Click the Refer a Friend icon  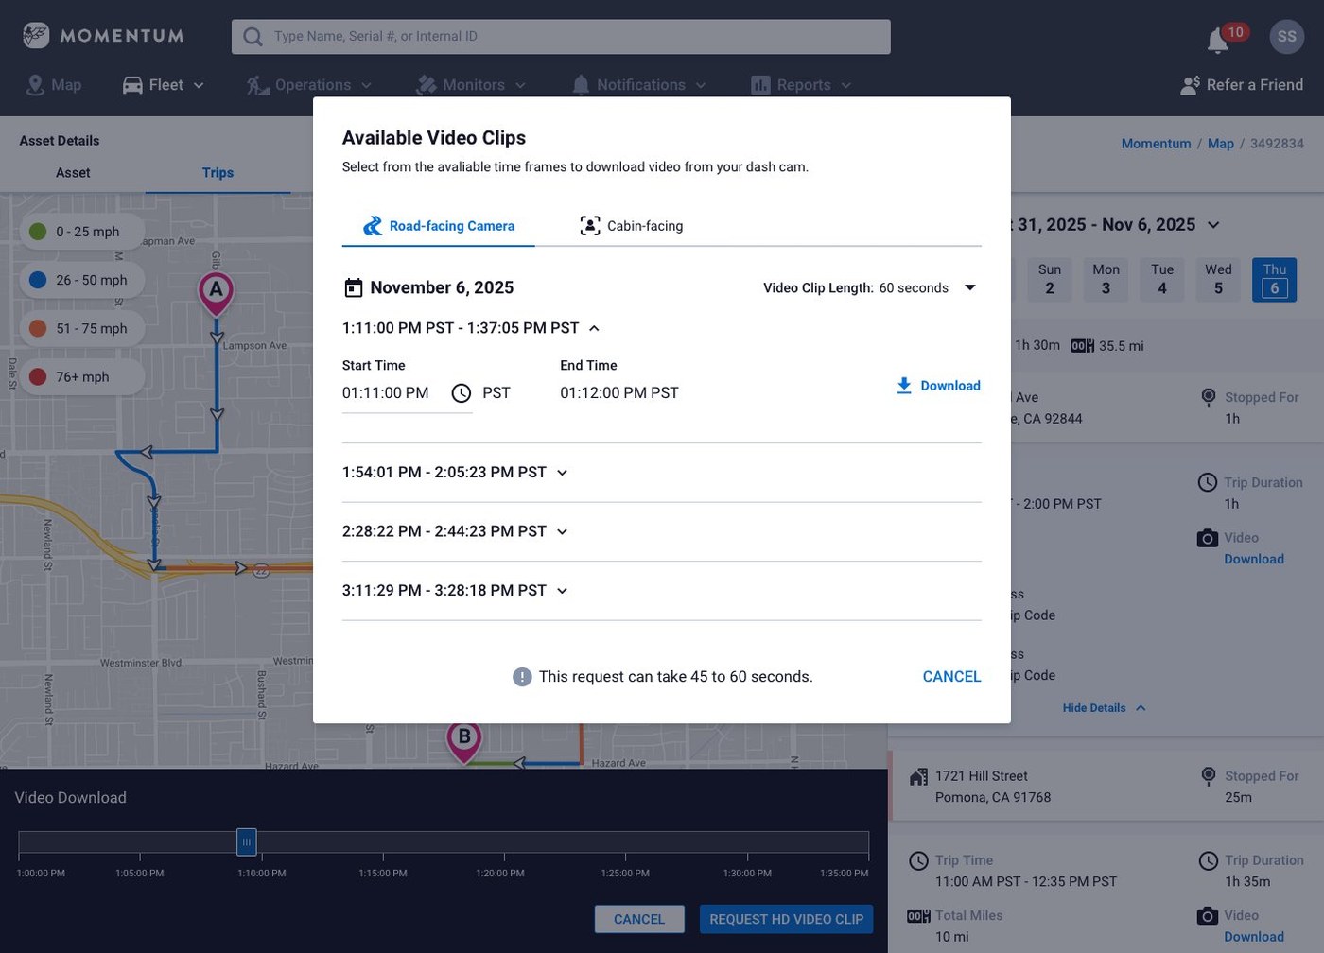pos(1189,84)
